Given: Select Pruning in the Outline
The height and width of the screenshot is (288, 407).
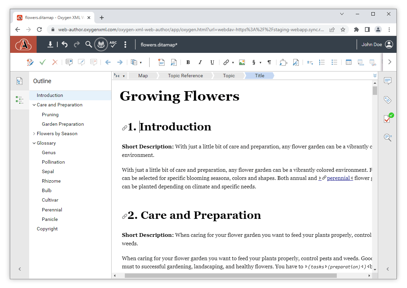Looking at the screenshot, I should pyautogui.click(x=50, y=115).
